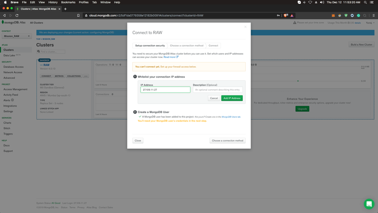Screen dimensions: 378x213
Task: Click the bookmark icon in address bar
Action: tap(78, 16)
